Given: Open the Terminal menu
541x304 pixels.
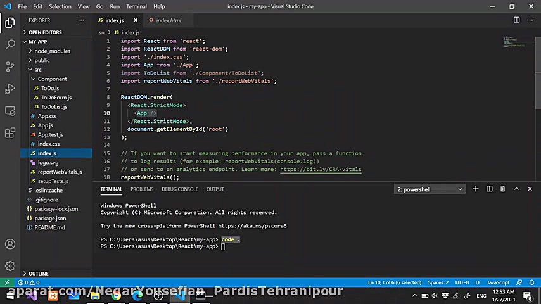Looking at the screenshot, I should [x=136, y=6].
